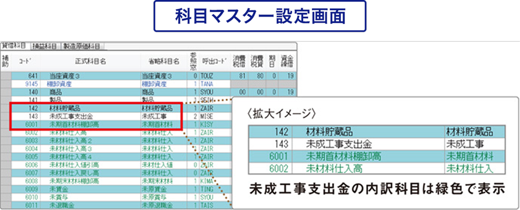The image size is (520, 210).
Task: Click the 補助 cell of row 641
Action: tap(5, 76)
